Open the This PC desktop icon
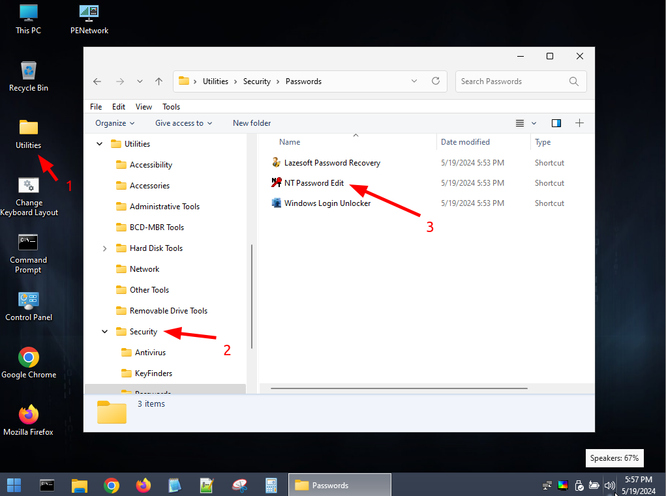The image size is (666, 496). 29,20
